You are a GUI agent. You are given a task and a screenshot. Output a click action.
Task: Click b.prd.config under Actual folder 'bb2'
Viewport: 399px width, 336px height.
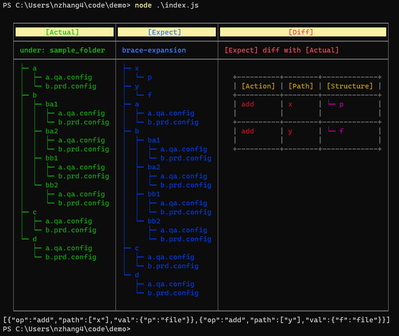(83, 203)
